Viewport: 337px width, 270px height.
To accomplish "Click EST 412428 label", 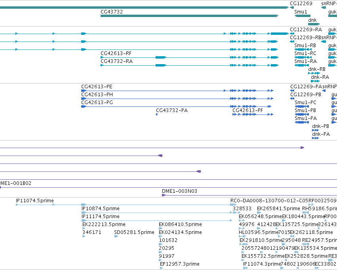I will (267, 224).
